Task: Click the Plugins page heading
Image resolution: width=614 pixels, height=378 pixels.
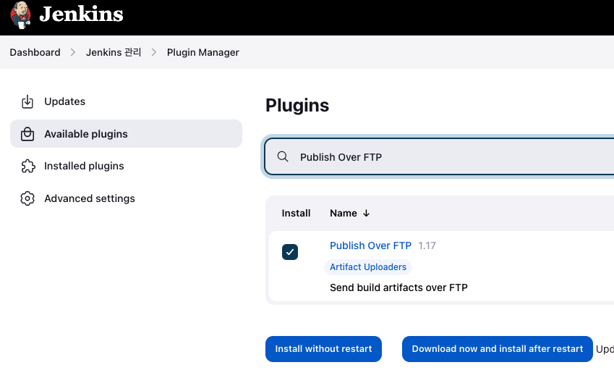Action: 297,105
